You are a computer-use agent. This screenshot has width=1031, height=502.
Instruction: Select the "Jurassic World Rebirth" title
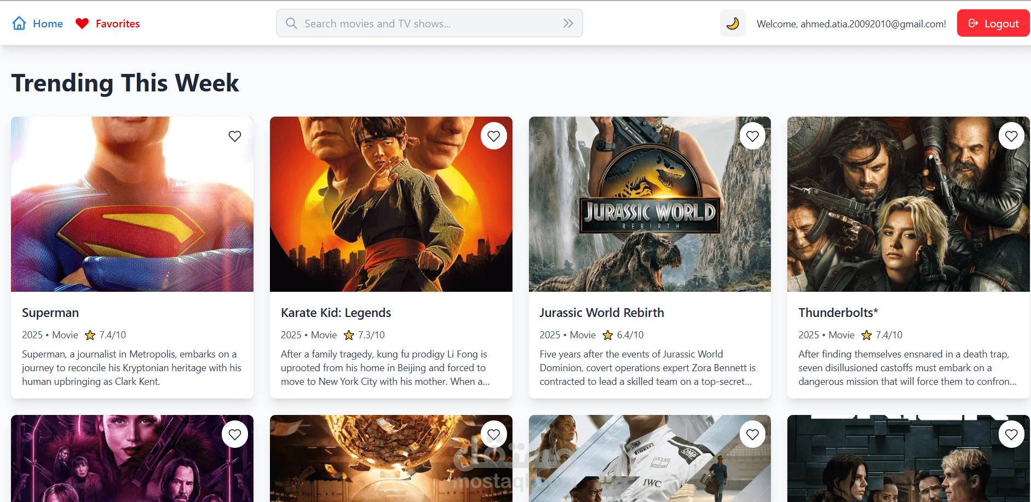602,313
